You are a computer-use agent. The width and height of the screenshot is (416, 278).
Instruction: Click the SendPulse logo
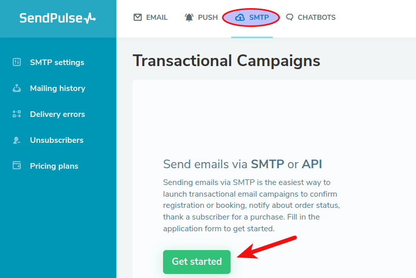[57, 18]
